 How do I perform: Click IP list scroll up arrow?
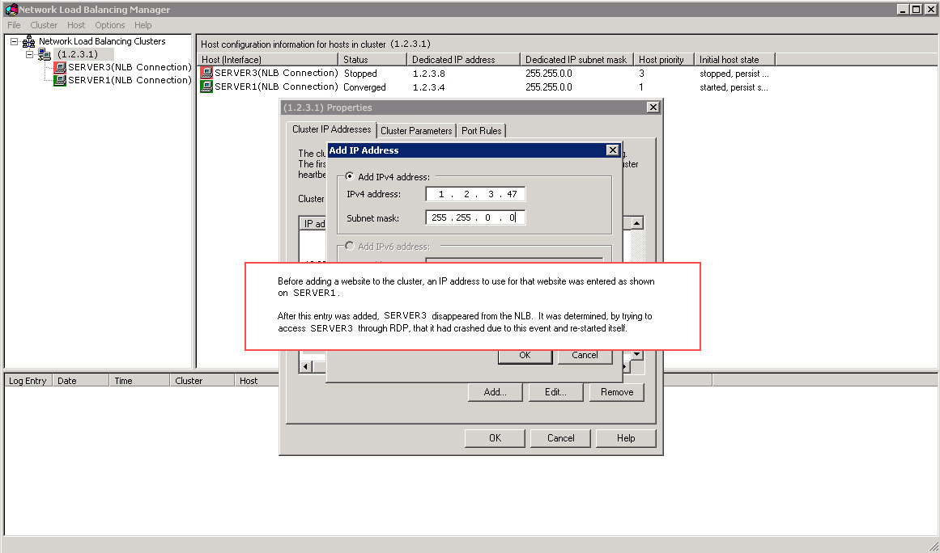636,223
